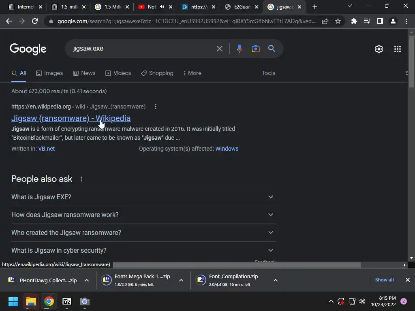Close the Internet archive tab
Screen dimensions: 415x311
click(41, 7)
